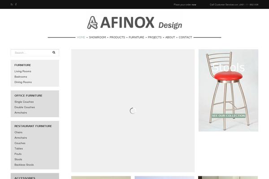Screen dimensions: 269x179
Task: Select the Home navigation item
Action: point(81,37)
